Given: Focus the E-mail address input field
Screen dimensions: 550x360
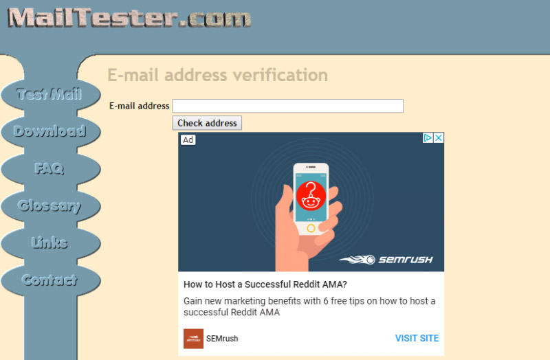Looking at the screenshot, I should pyautogui.click(x=287, y=106).
